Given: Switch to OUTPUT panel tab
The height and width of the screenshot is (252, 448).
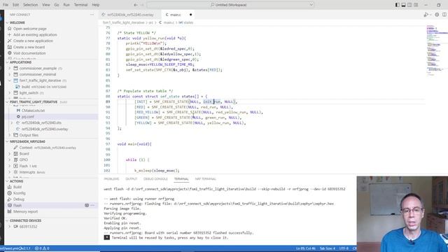Looking at the screenshot, I should coord(132,179).
